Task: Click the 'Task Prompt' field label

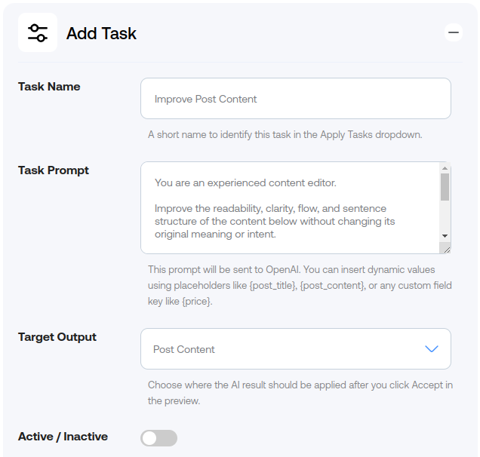Action: click(54, 170)
